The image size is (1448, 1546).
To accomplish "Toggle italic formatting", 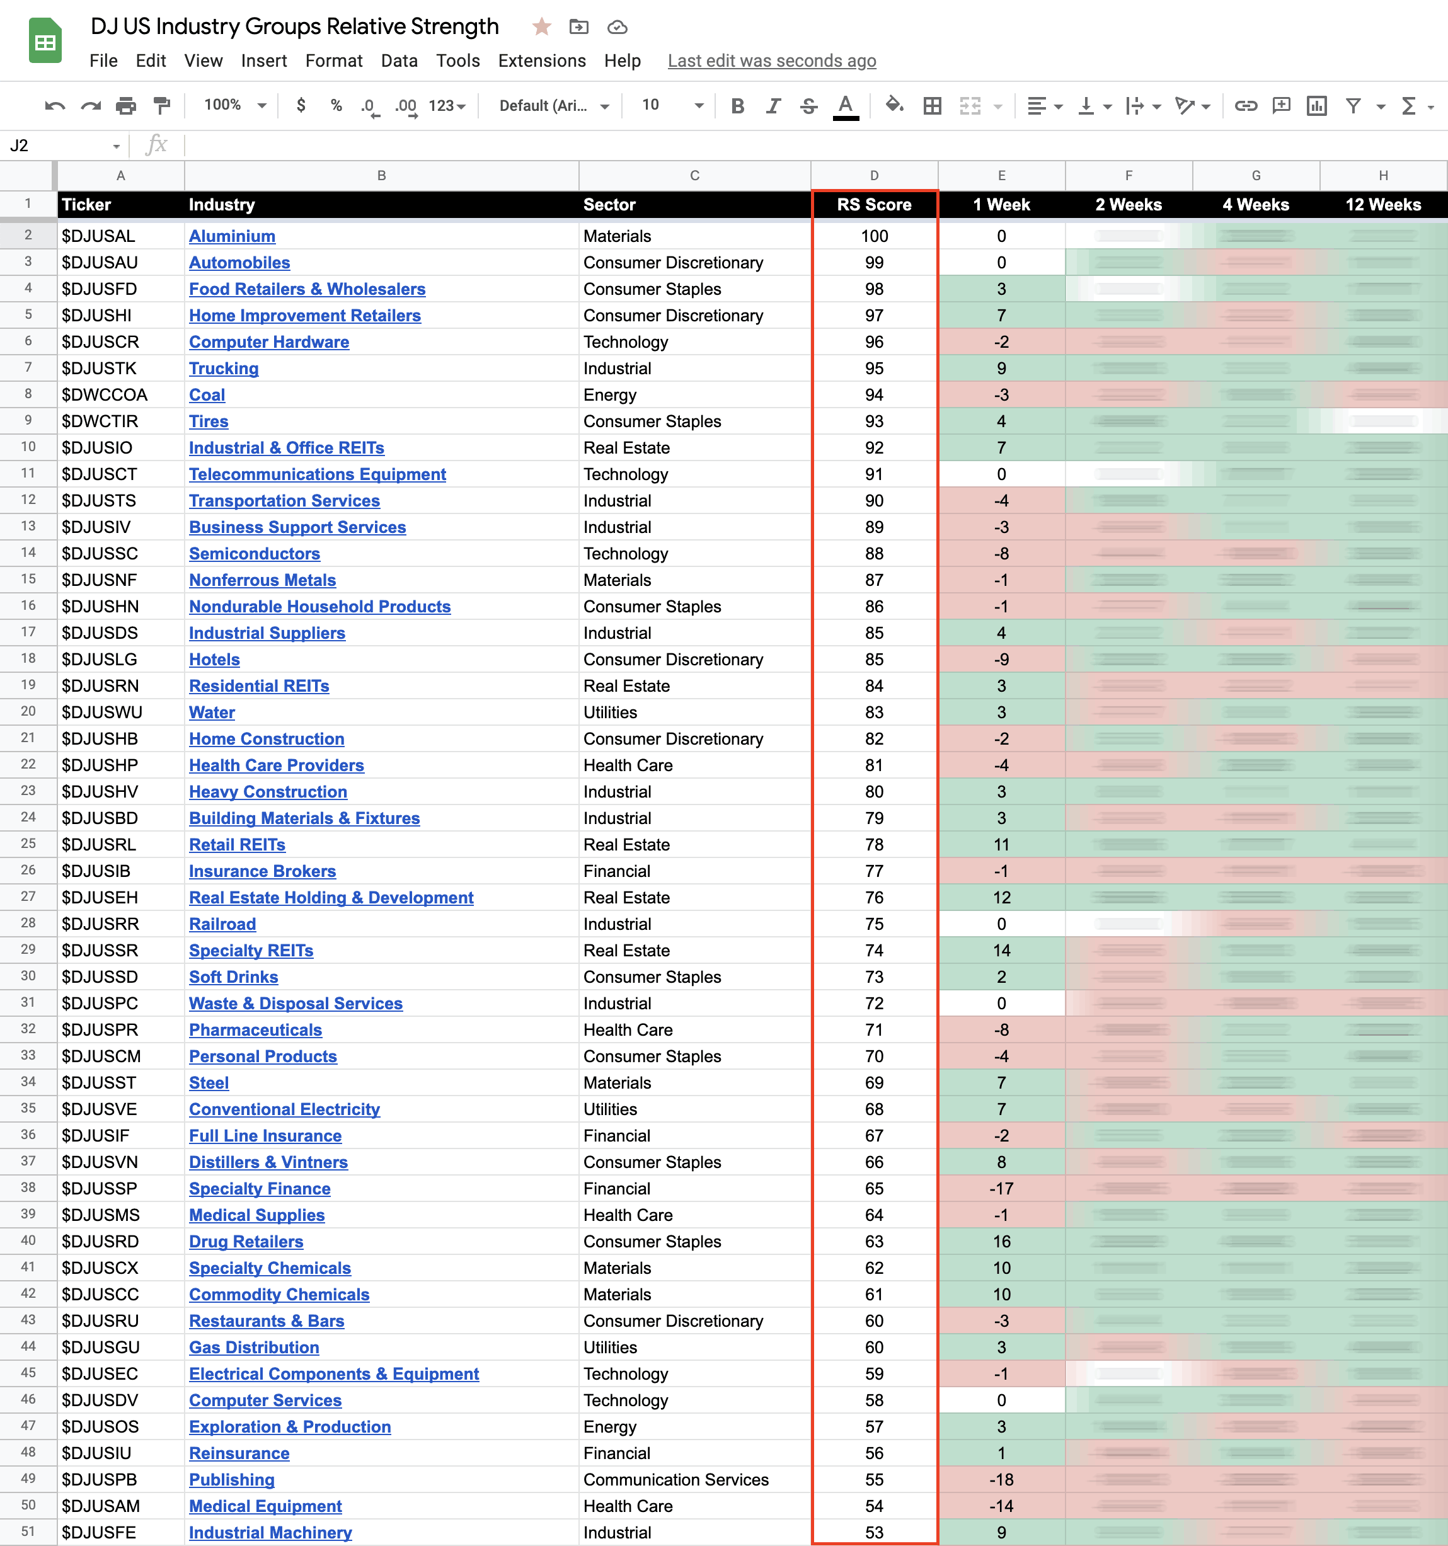I will [x=773, y=106].
